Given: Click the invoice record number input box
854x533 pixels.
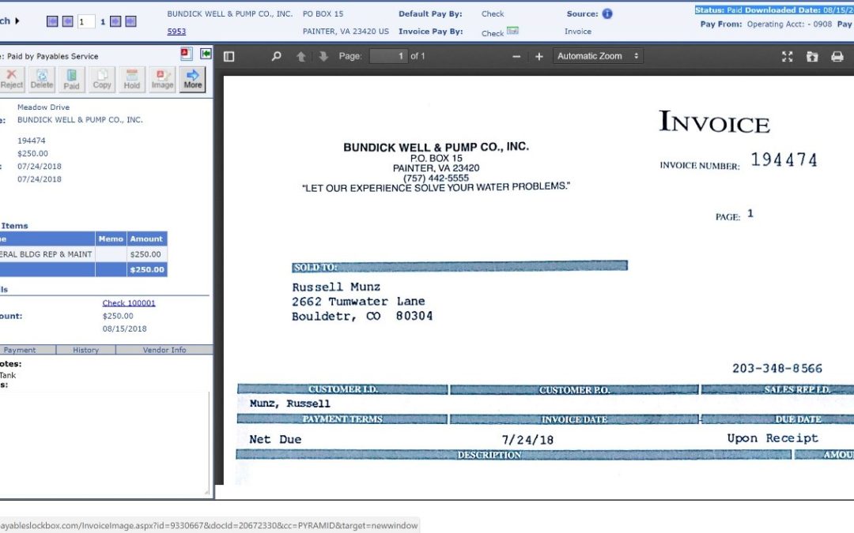Looking at the screenshot, I should 85,21.
